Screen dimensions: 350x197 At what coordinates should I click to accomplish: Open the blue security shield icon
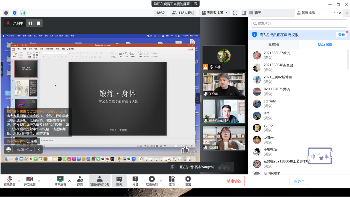coord(15,13)
